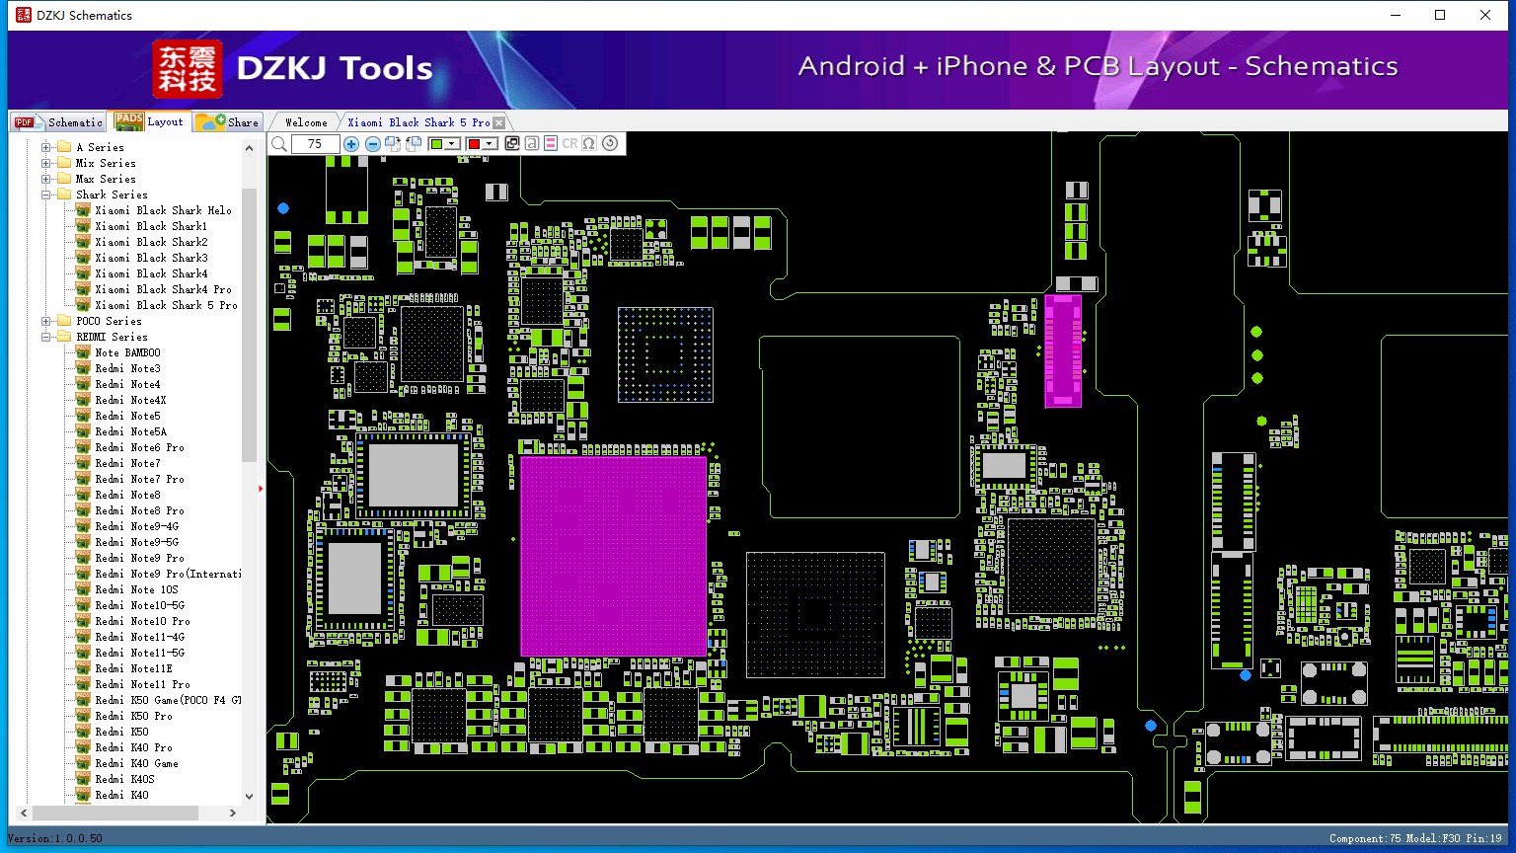
Task: Open the Redmi K40S layout
Action: [x=124, y=779]
